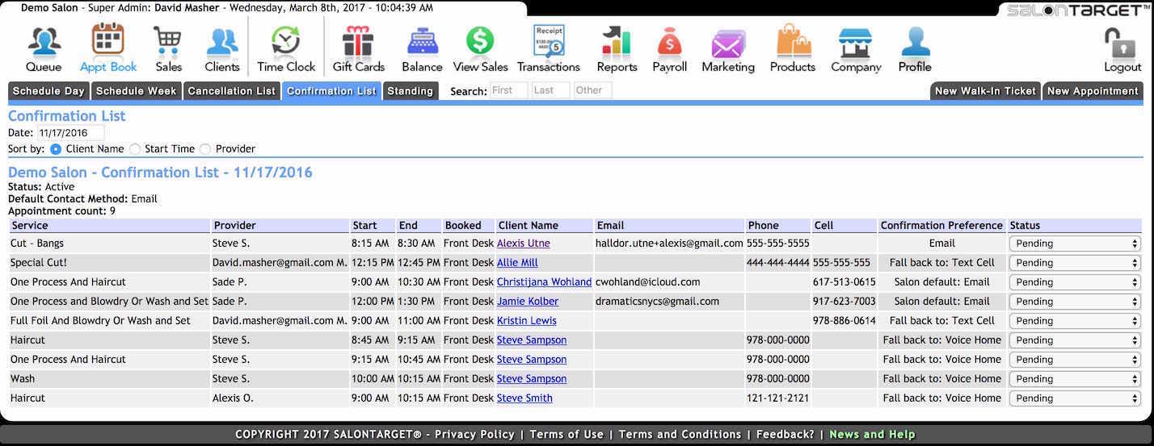This screenshot has width=1154, height=446.
Task: Click the confirmation Date input field
Action: point(71,133)
